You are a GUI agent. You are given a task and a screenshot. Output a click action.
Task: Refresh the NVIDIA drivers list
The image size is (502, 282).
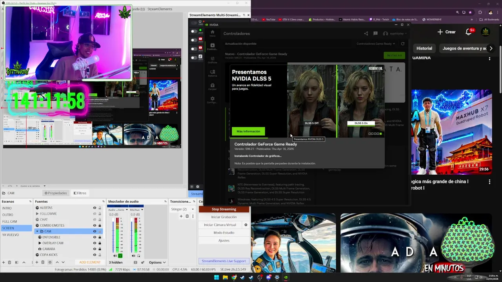click(402, 44)
